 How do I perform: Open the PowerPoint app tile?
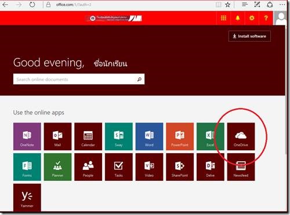coord(180,136)
